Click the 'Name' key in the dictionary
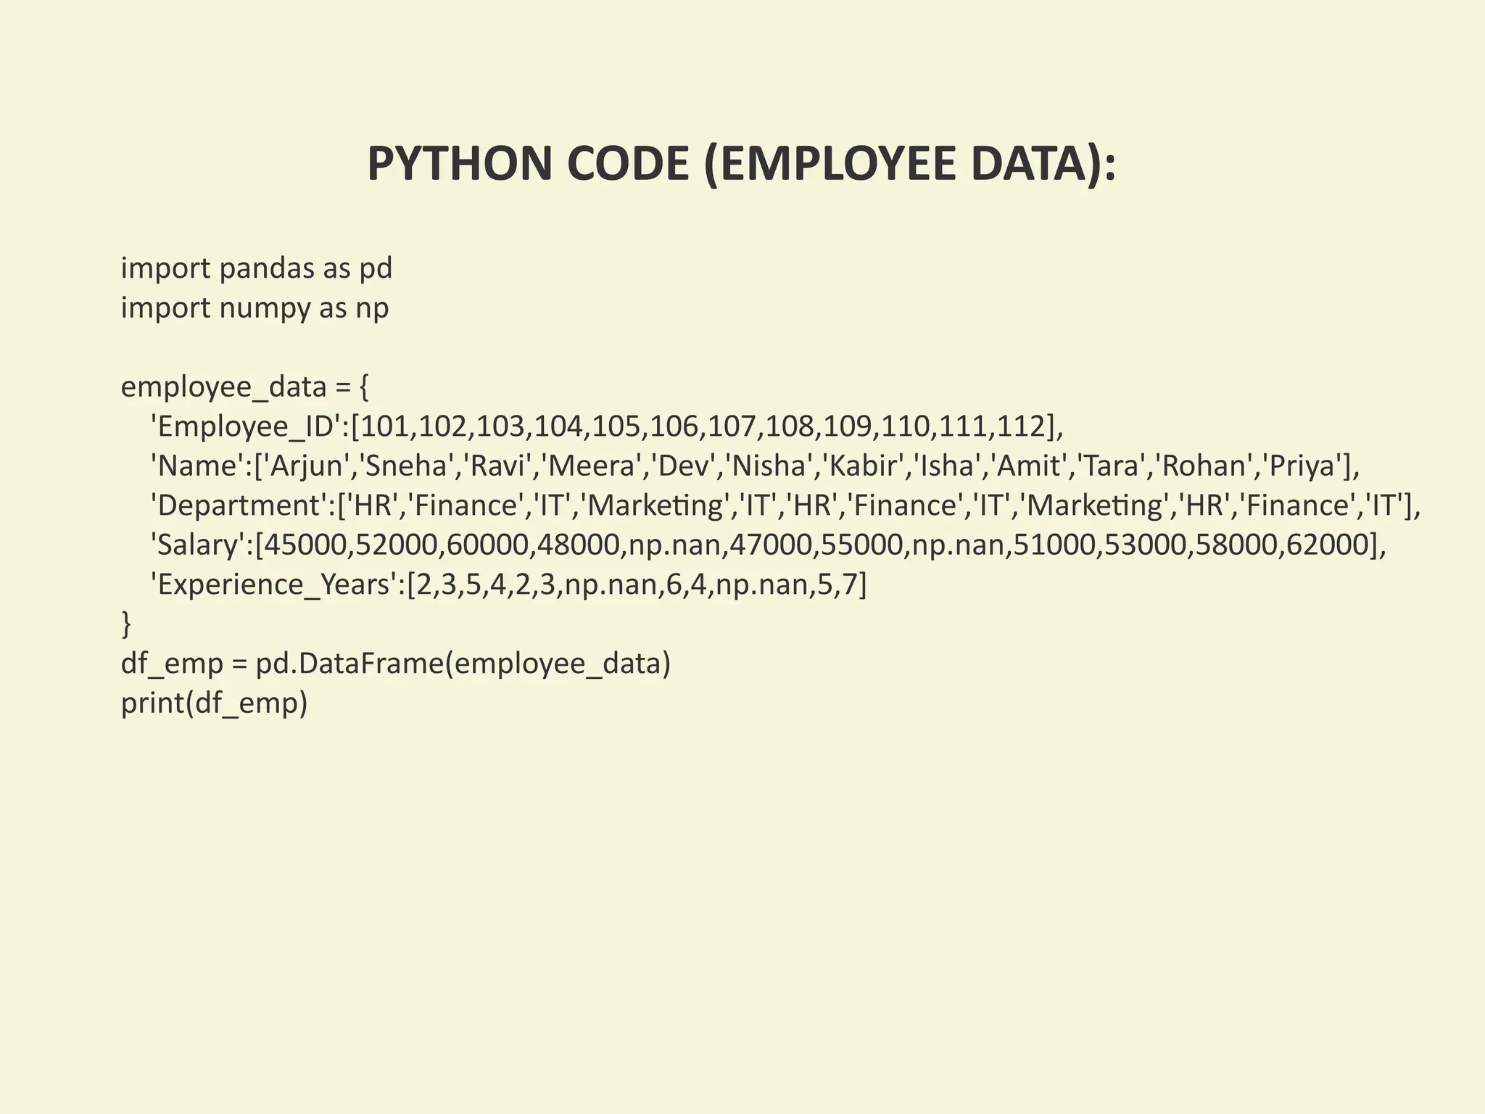The image size is (1485, 1114). point(199,466)
